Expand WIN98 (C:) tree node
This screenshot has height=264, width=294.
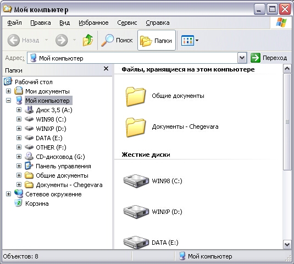(x=19, y=119)
